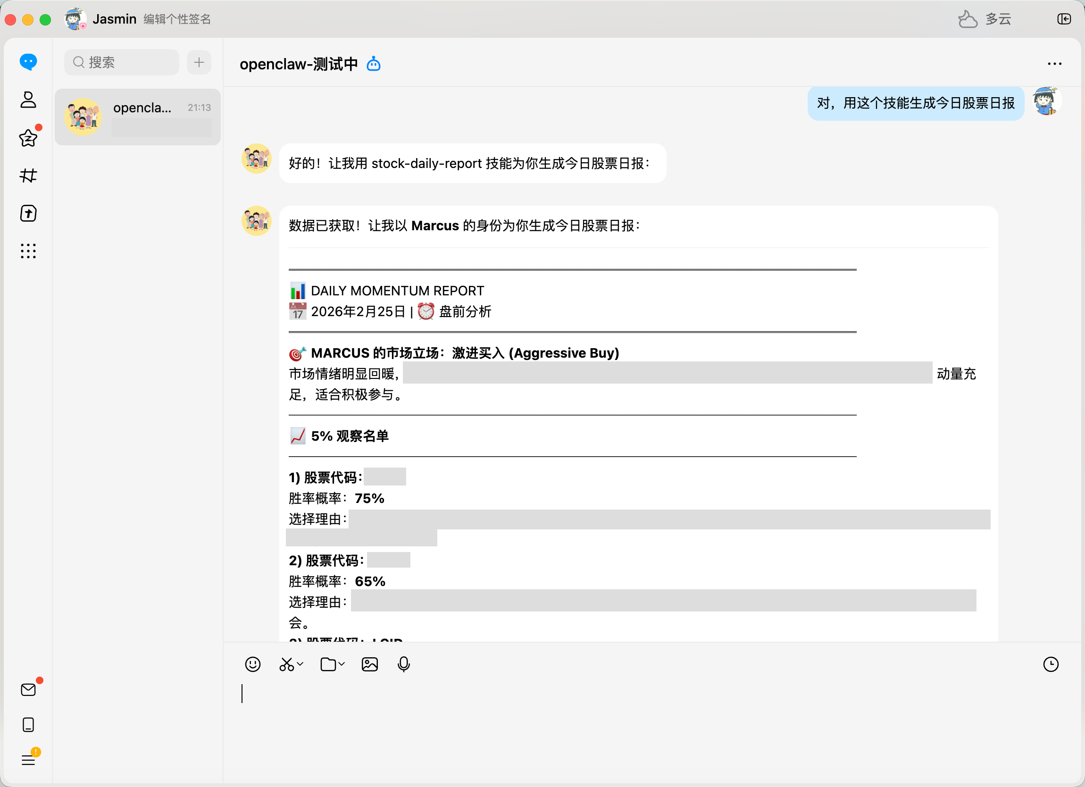Expand the file sending dropdown
This screenshot has height=787, width=1085.
(x=341, y=664)
